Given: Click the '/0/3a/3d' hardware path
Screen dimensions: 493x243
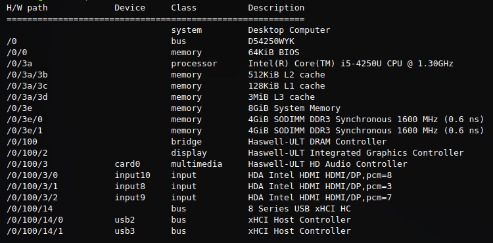Looking at the screenshot, I should (x=27, y=97).
